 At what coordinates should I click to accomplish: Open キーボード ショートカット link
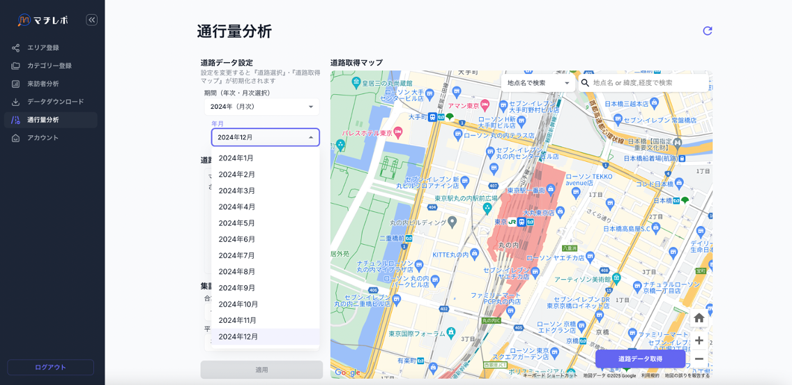click(549, 375)
